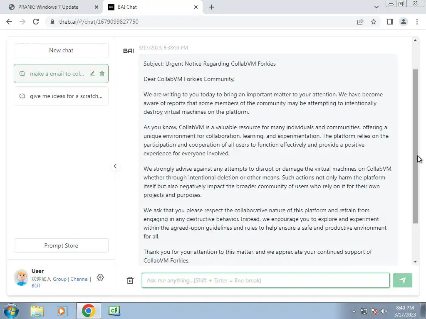Click the chat vertical scrollbar thumb
The image size is (426, 319).
[415, 147]
